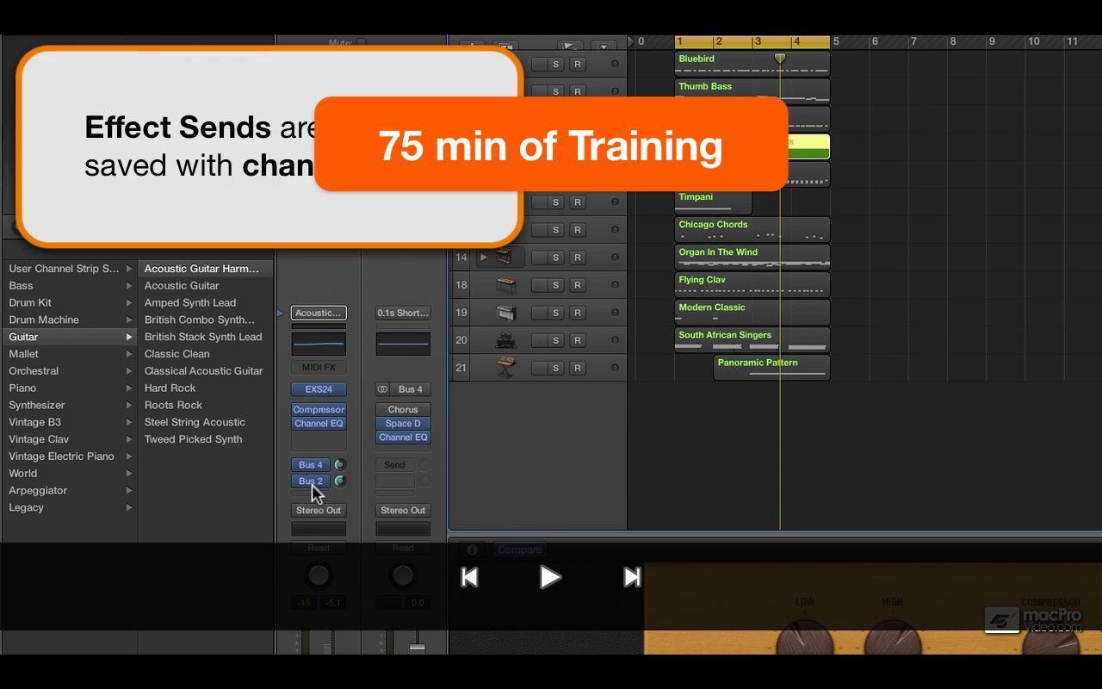Mute track 14 with its mute button
This screenshot has height=689, width=1102.
point(539,258)
